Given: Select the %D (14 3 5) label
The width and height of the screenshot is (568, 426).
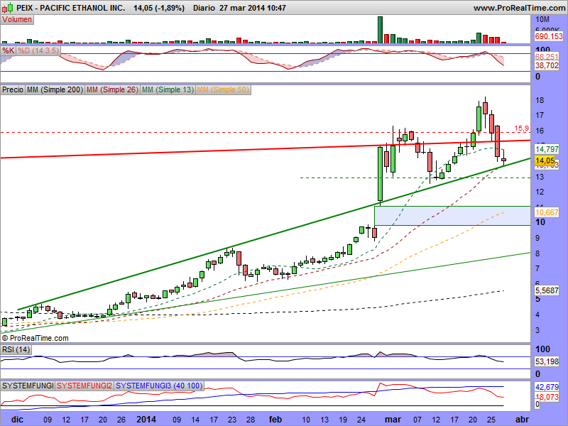Looking at the screenshot, I should pyautogui.click(x=38, y=50).
